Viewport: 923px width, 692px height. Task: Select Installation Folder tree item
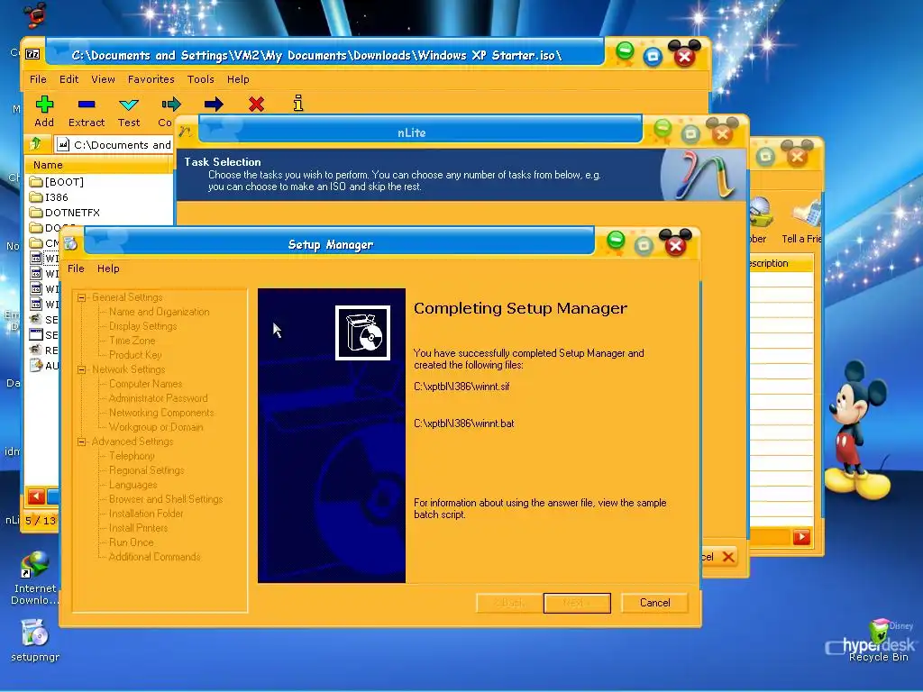(146, 514)
